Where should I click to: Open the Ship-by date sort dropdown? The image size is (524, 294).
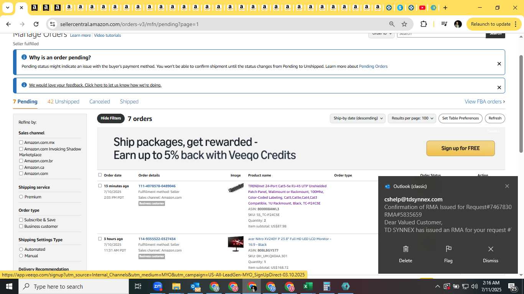coord(358,118)
